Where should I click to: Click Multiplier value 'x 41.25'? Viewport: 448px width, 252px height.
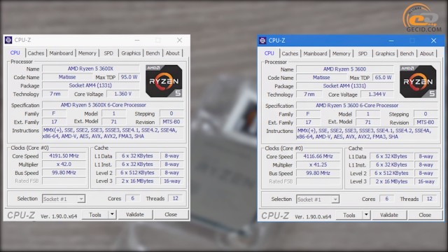318,165
